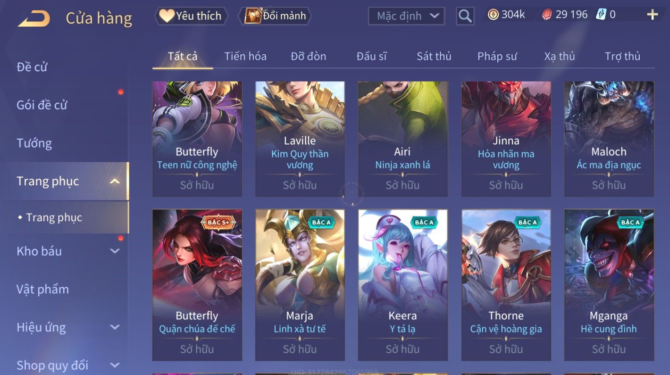Select the Keera Y tá lạ skin card
670x375 pixels.
[403, 285]
